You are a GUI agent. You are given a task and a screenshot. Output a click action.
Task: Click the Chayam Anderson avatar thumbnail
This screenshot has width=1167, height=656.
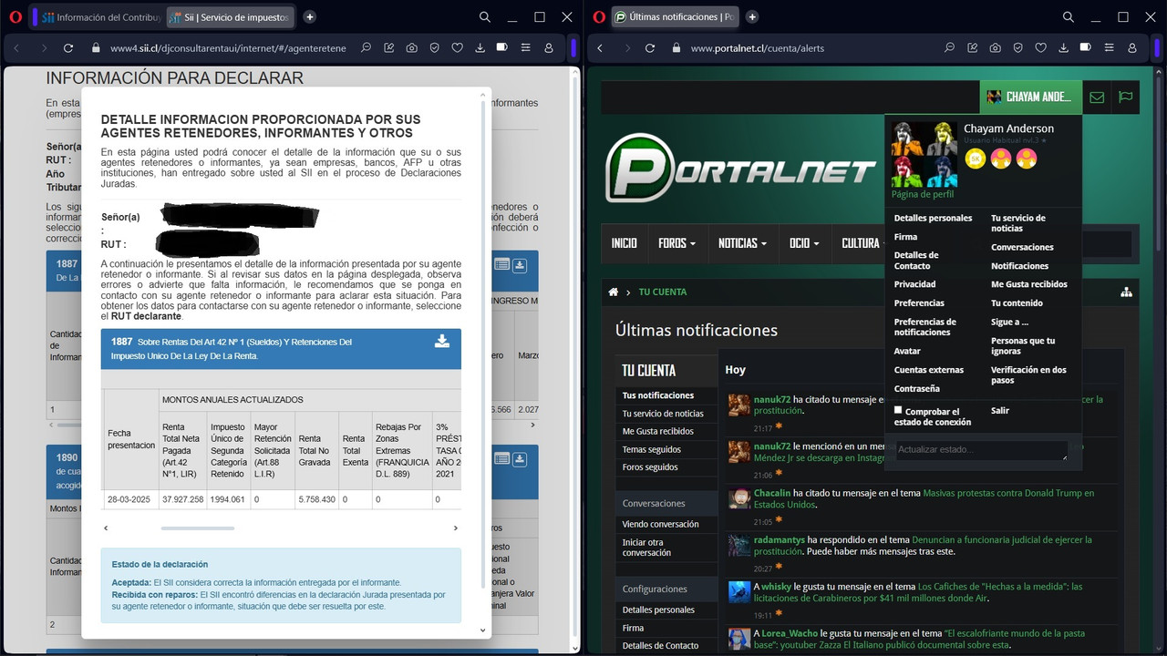tap(924, 154)
